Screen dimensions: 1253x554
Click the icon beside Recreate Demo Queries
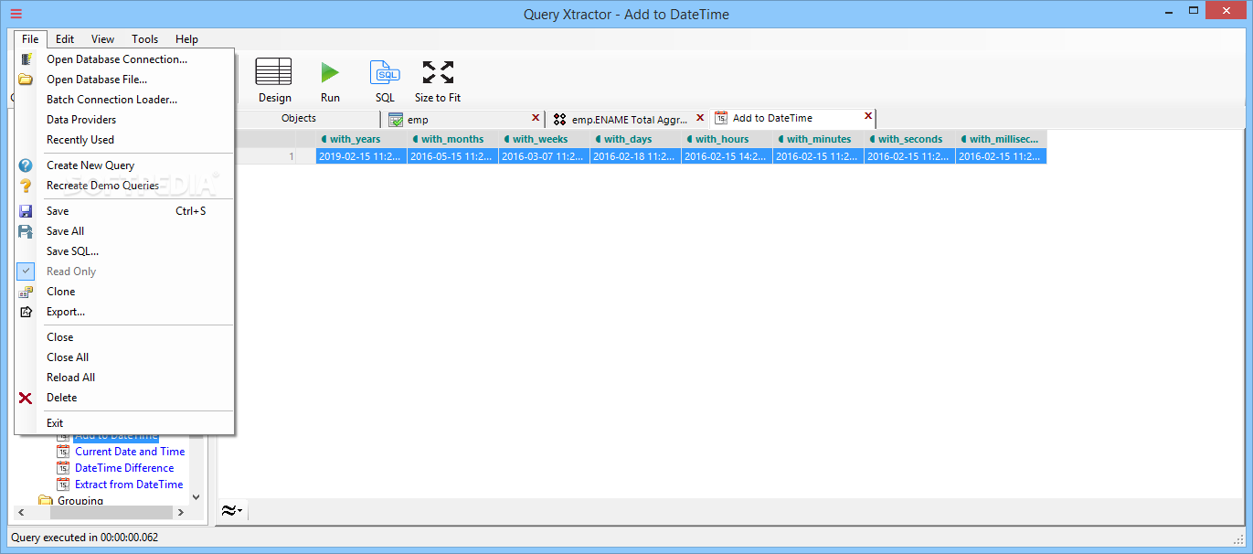click(x=27, y=186)
